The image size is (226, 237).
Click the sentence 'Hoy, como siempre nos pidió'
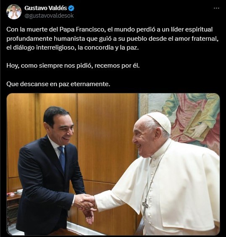click(50, 66)
